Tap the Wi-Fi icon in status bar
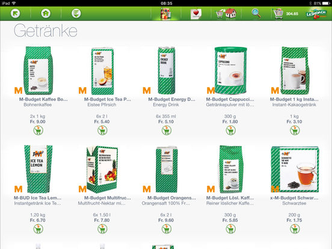332x249 pixels. coord(14,3)
